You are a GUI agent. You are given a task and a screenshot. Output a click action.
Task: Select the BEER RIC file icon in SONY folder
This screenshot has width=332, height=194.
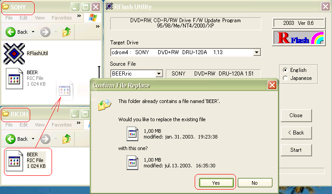[14, 79]
